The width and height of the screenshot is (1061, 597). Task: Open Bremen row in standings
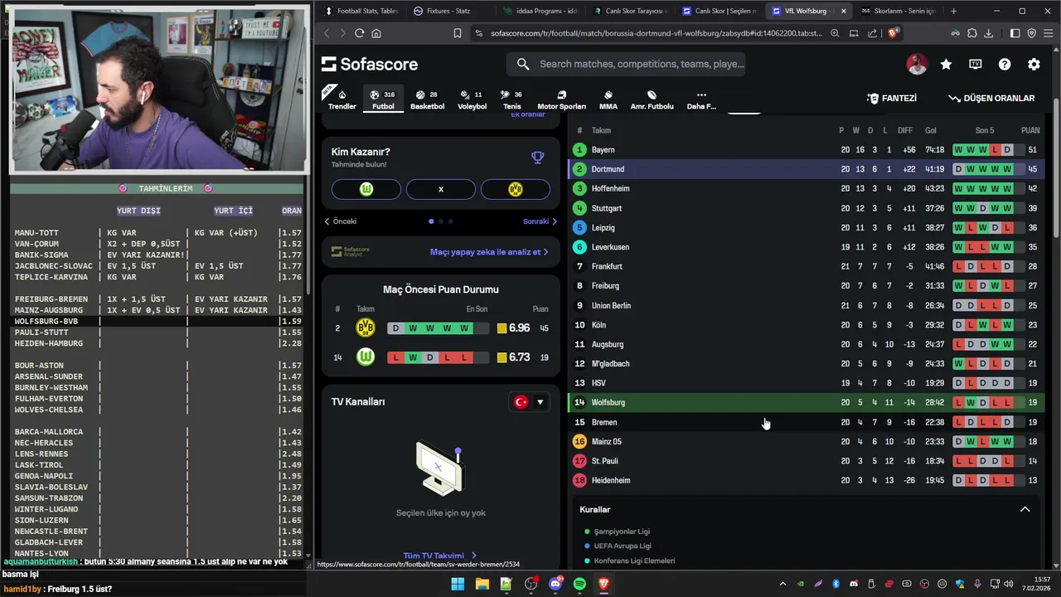pyautogui.click(x=806, y=422)
